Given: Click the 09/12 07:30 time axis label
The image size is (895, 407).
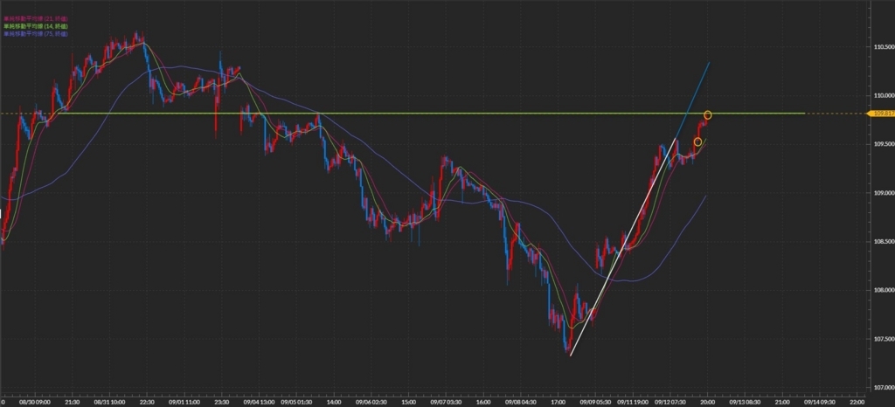Looking at the screenshot, I should 670,402.
